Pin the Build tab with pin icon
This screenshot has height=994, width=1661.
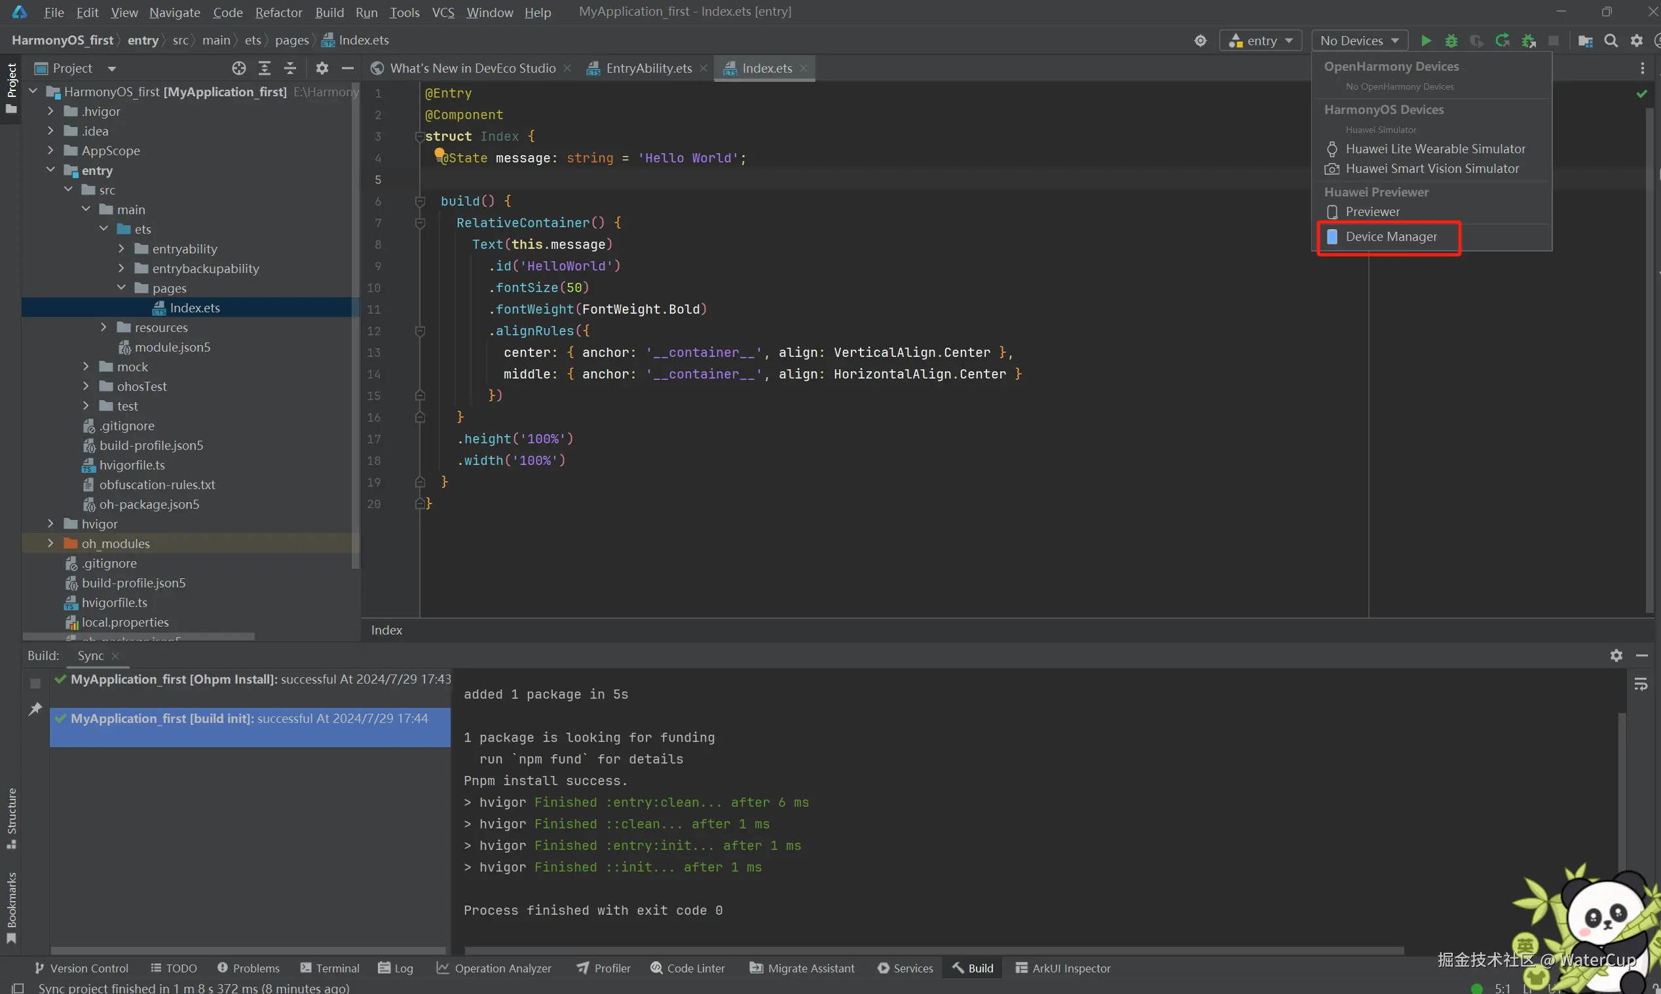pos(35,709)
